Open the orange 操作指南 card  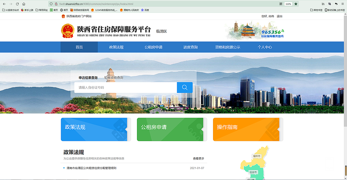[248, 129]
